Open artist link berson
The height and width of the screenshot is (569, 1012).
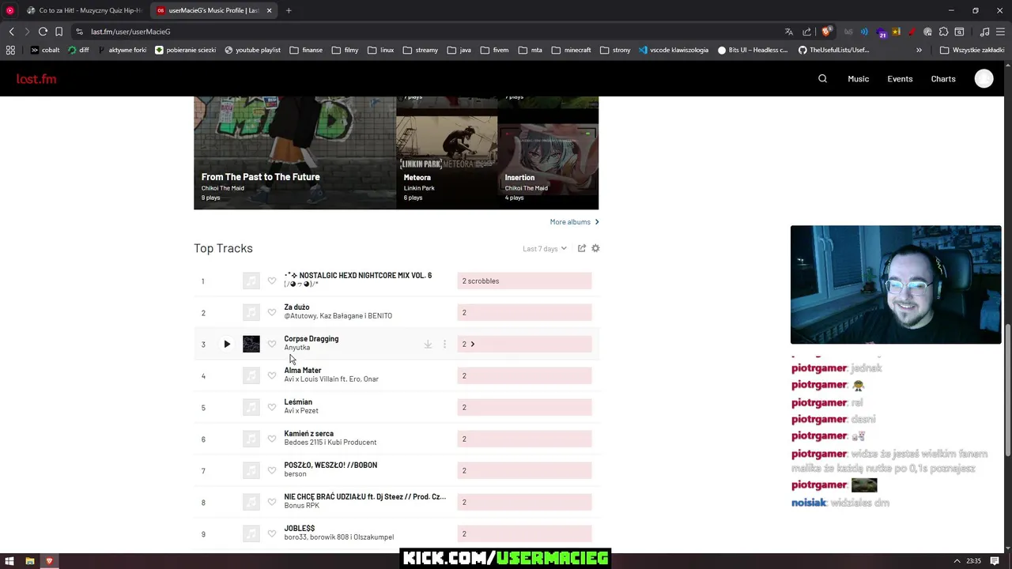point(295,474)
